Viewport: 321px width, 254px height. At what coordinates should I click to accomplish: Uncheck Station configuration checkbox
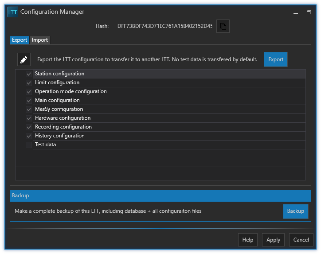[29, 74]
